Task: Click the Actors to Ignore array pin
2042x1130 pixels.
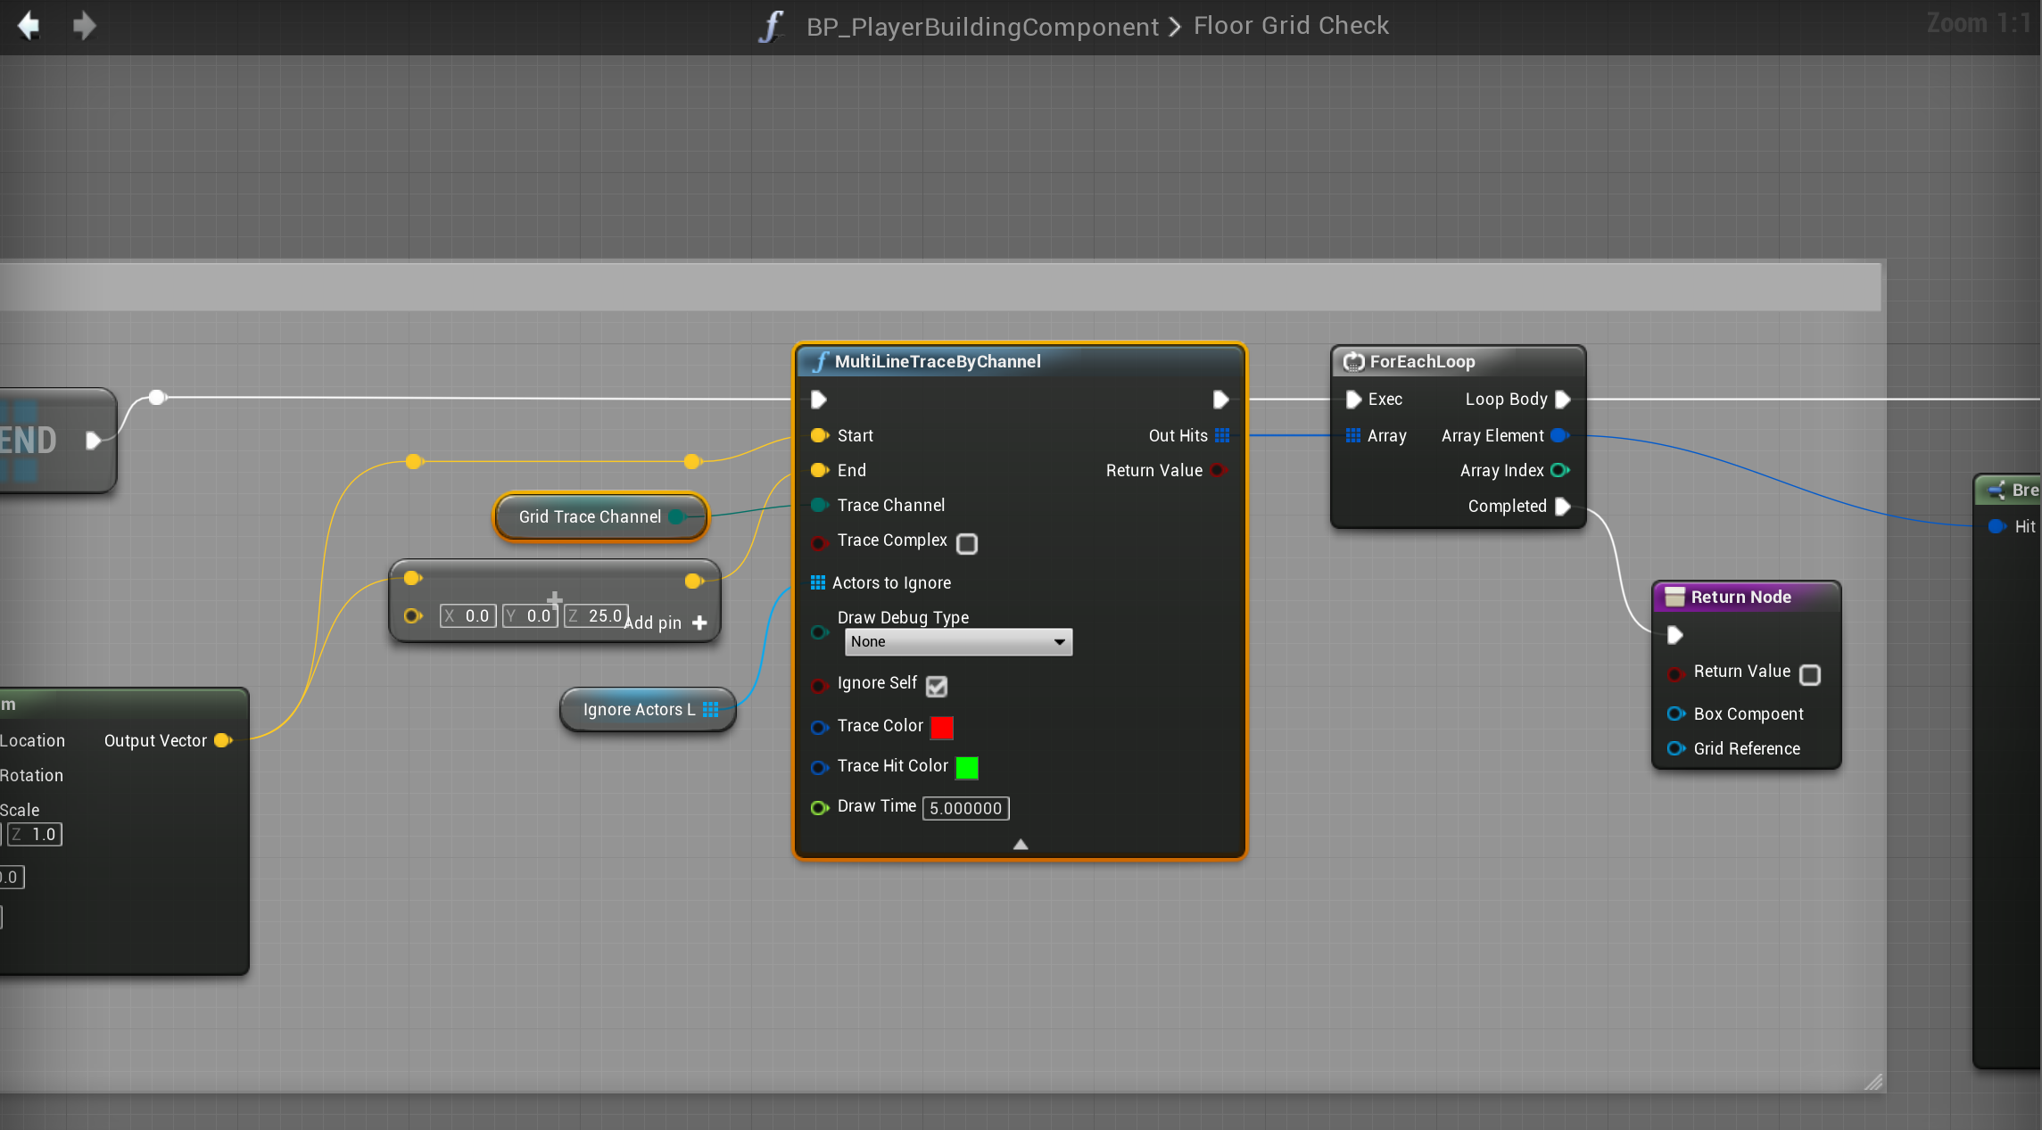Action: [817, 582]
